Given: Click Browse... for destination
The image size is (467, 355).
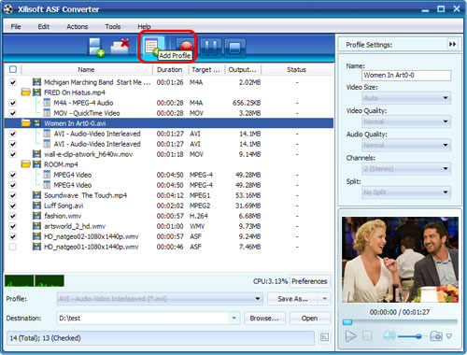Looking at the screenshot, I should click(x=264, y=318).
